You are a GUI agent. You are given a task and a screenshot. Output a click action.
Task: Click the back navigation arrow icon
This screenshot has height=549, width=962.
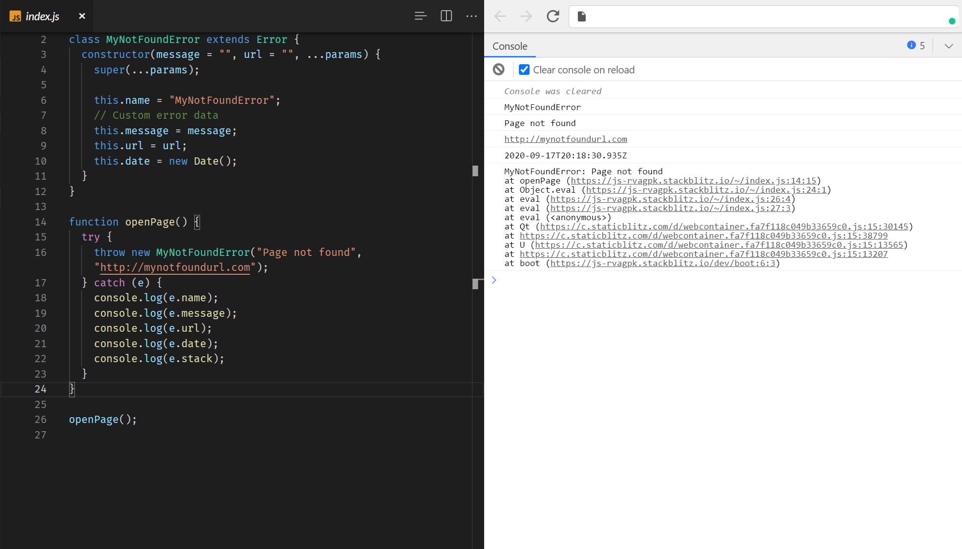[x=500, y=16]
